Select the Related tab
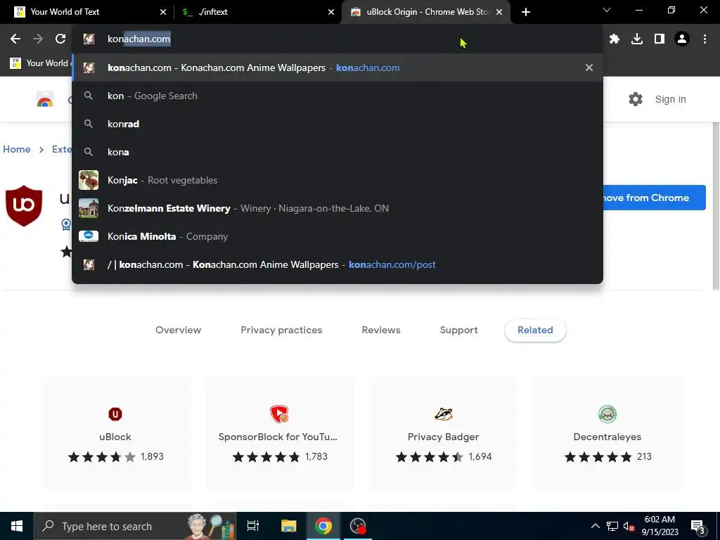Screen dimensions: 720x540 click(x=535, y=330)
